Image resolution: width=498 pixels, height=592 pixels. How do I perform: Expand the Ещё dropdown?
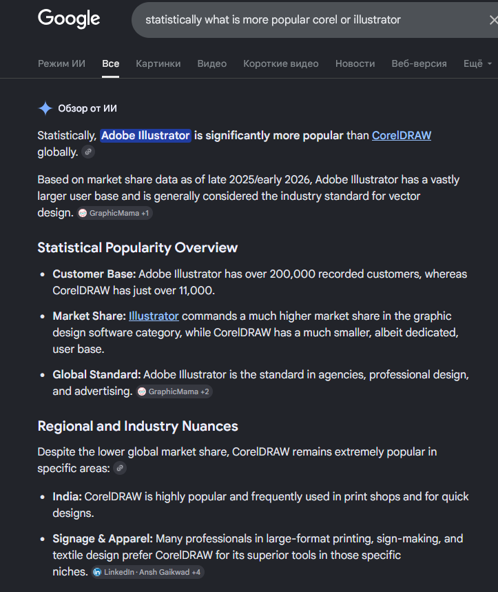tap(477, 63)
